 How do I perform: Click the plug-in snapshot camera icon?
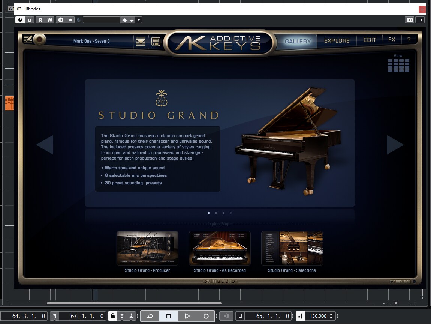pyautogui.click(x=410, y=20)
